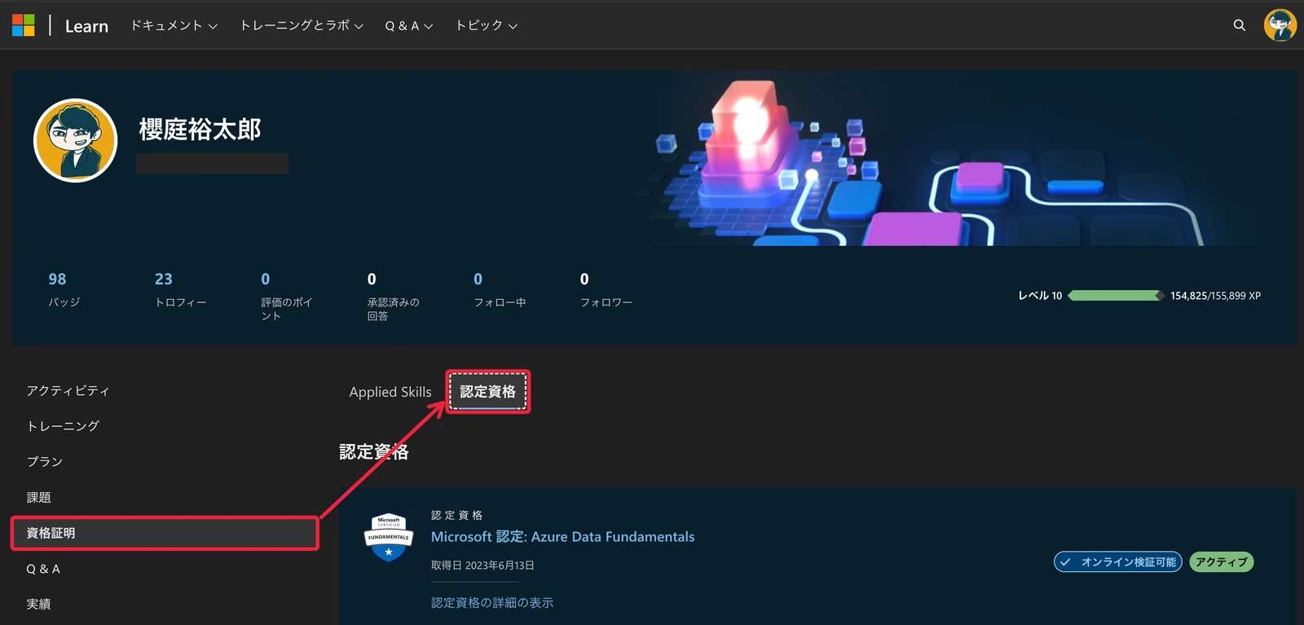
Task: Open Microsoft 認定: Azure Data Fundamentals link
Action: (x=562, y=537)
